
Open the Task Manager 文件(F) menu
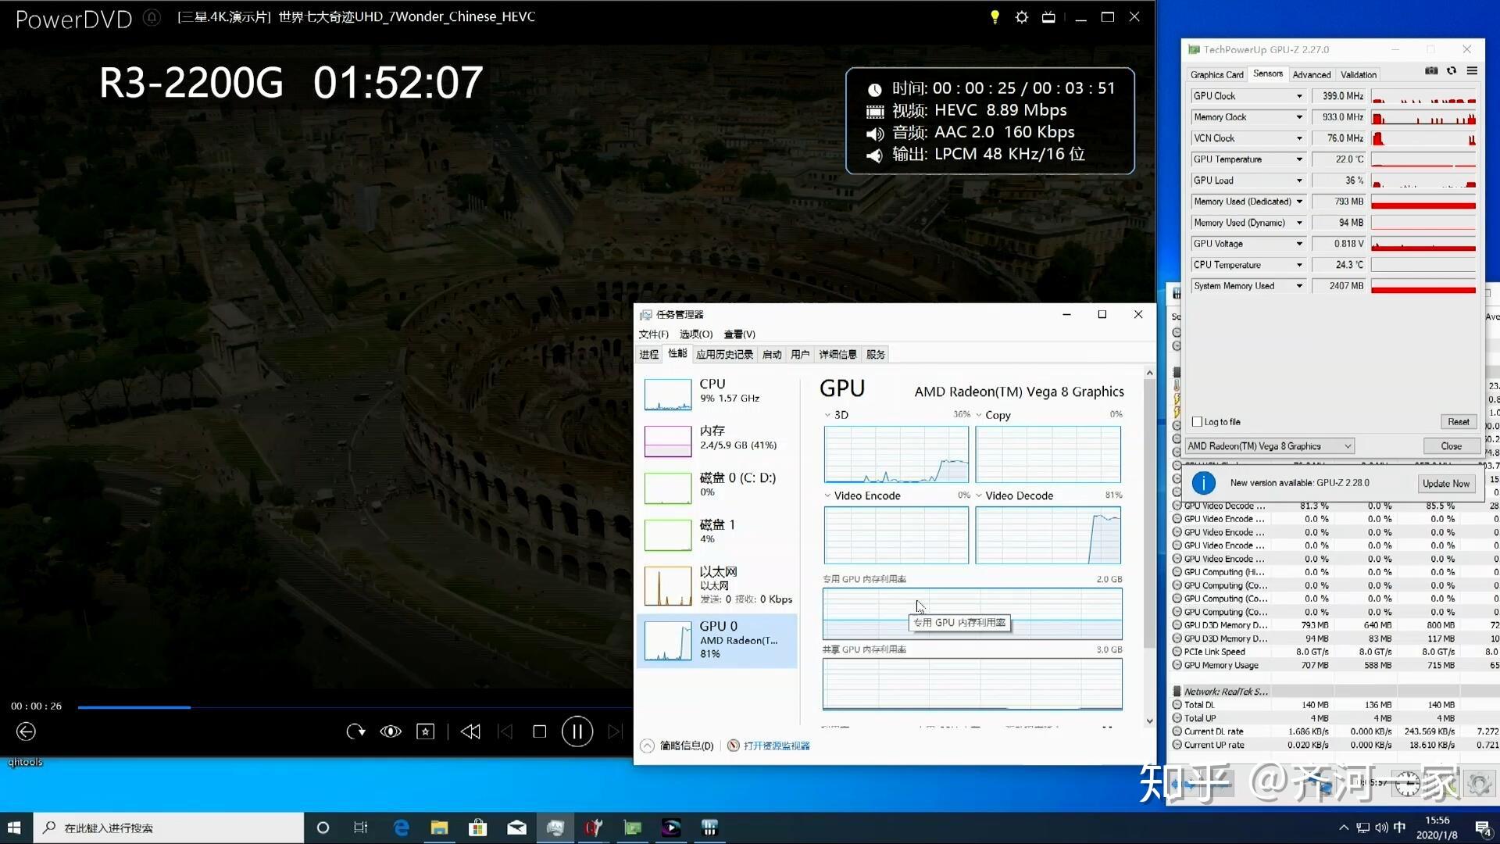pyautogui.click(x=653, y=334)
